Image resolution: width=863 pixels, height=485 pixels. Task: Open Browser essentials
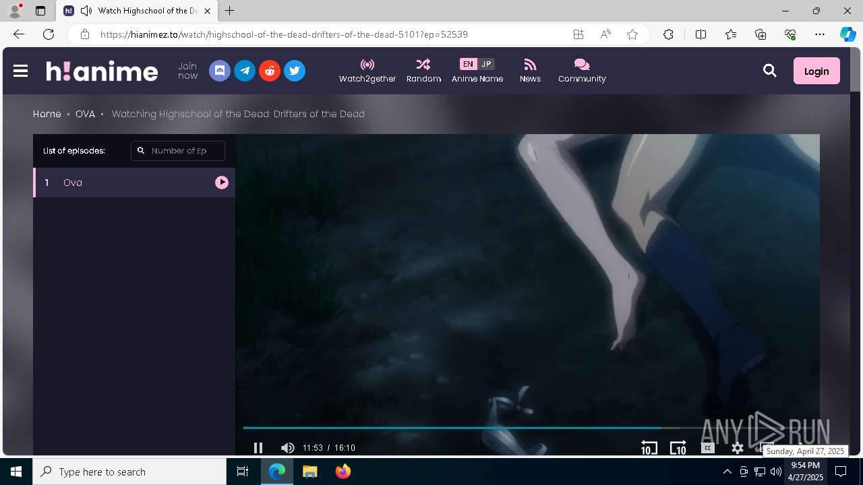click(x=790, y=34)
